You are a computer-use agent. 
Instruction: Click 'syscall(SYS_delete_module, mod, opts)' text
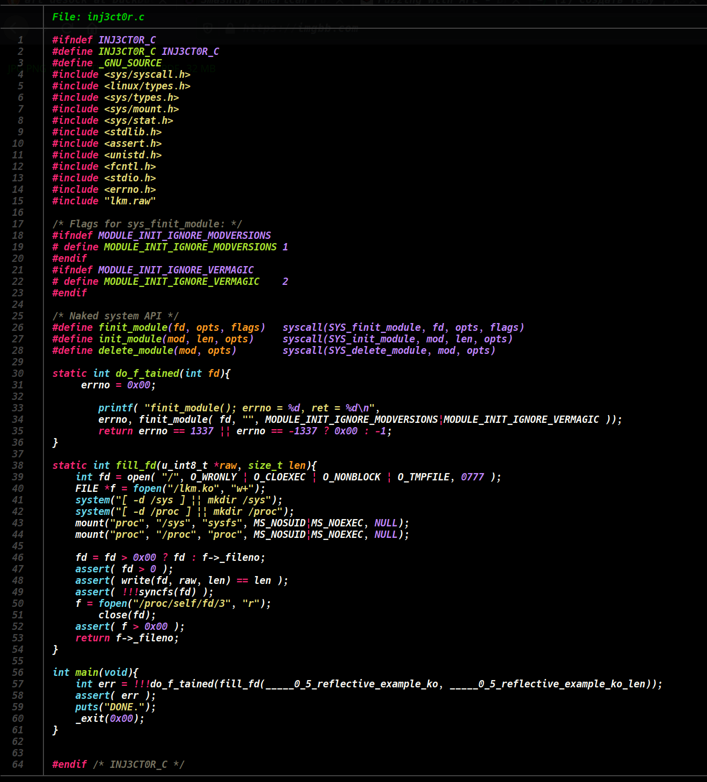coord(389,350)
